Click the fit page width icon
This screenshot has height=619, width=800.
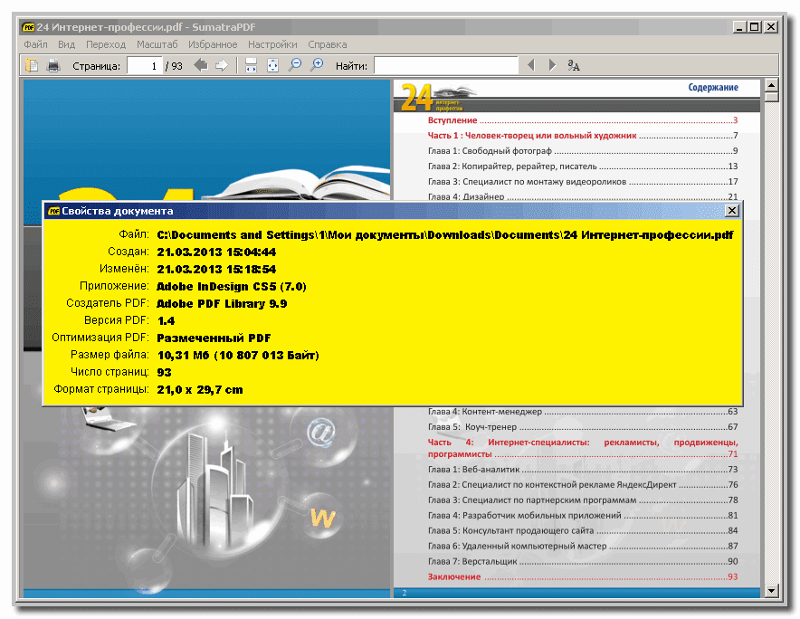point(251,65)
